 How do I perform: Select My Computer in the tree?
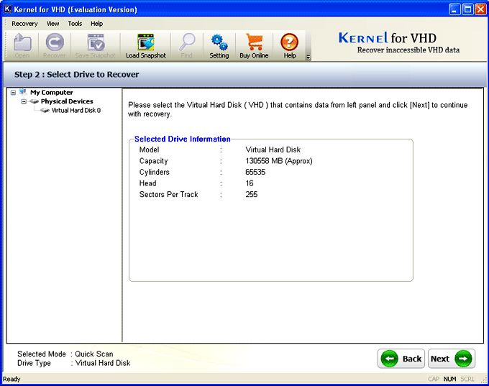pyautogui.click(x=52, y=93)
